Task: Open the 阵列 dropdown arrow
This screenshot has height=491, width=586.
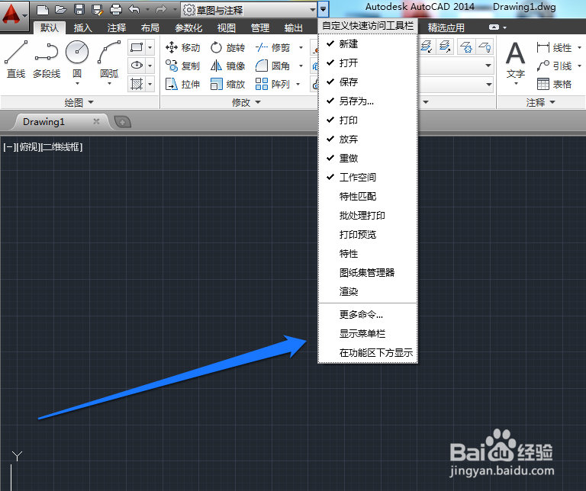Action: 298,85
